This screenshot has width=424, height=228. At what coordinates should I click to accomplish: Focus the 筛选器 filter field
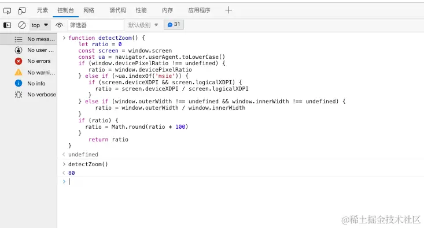click(95, 25)
